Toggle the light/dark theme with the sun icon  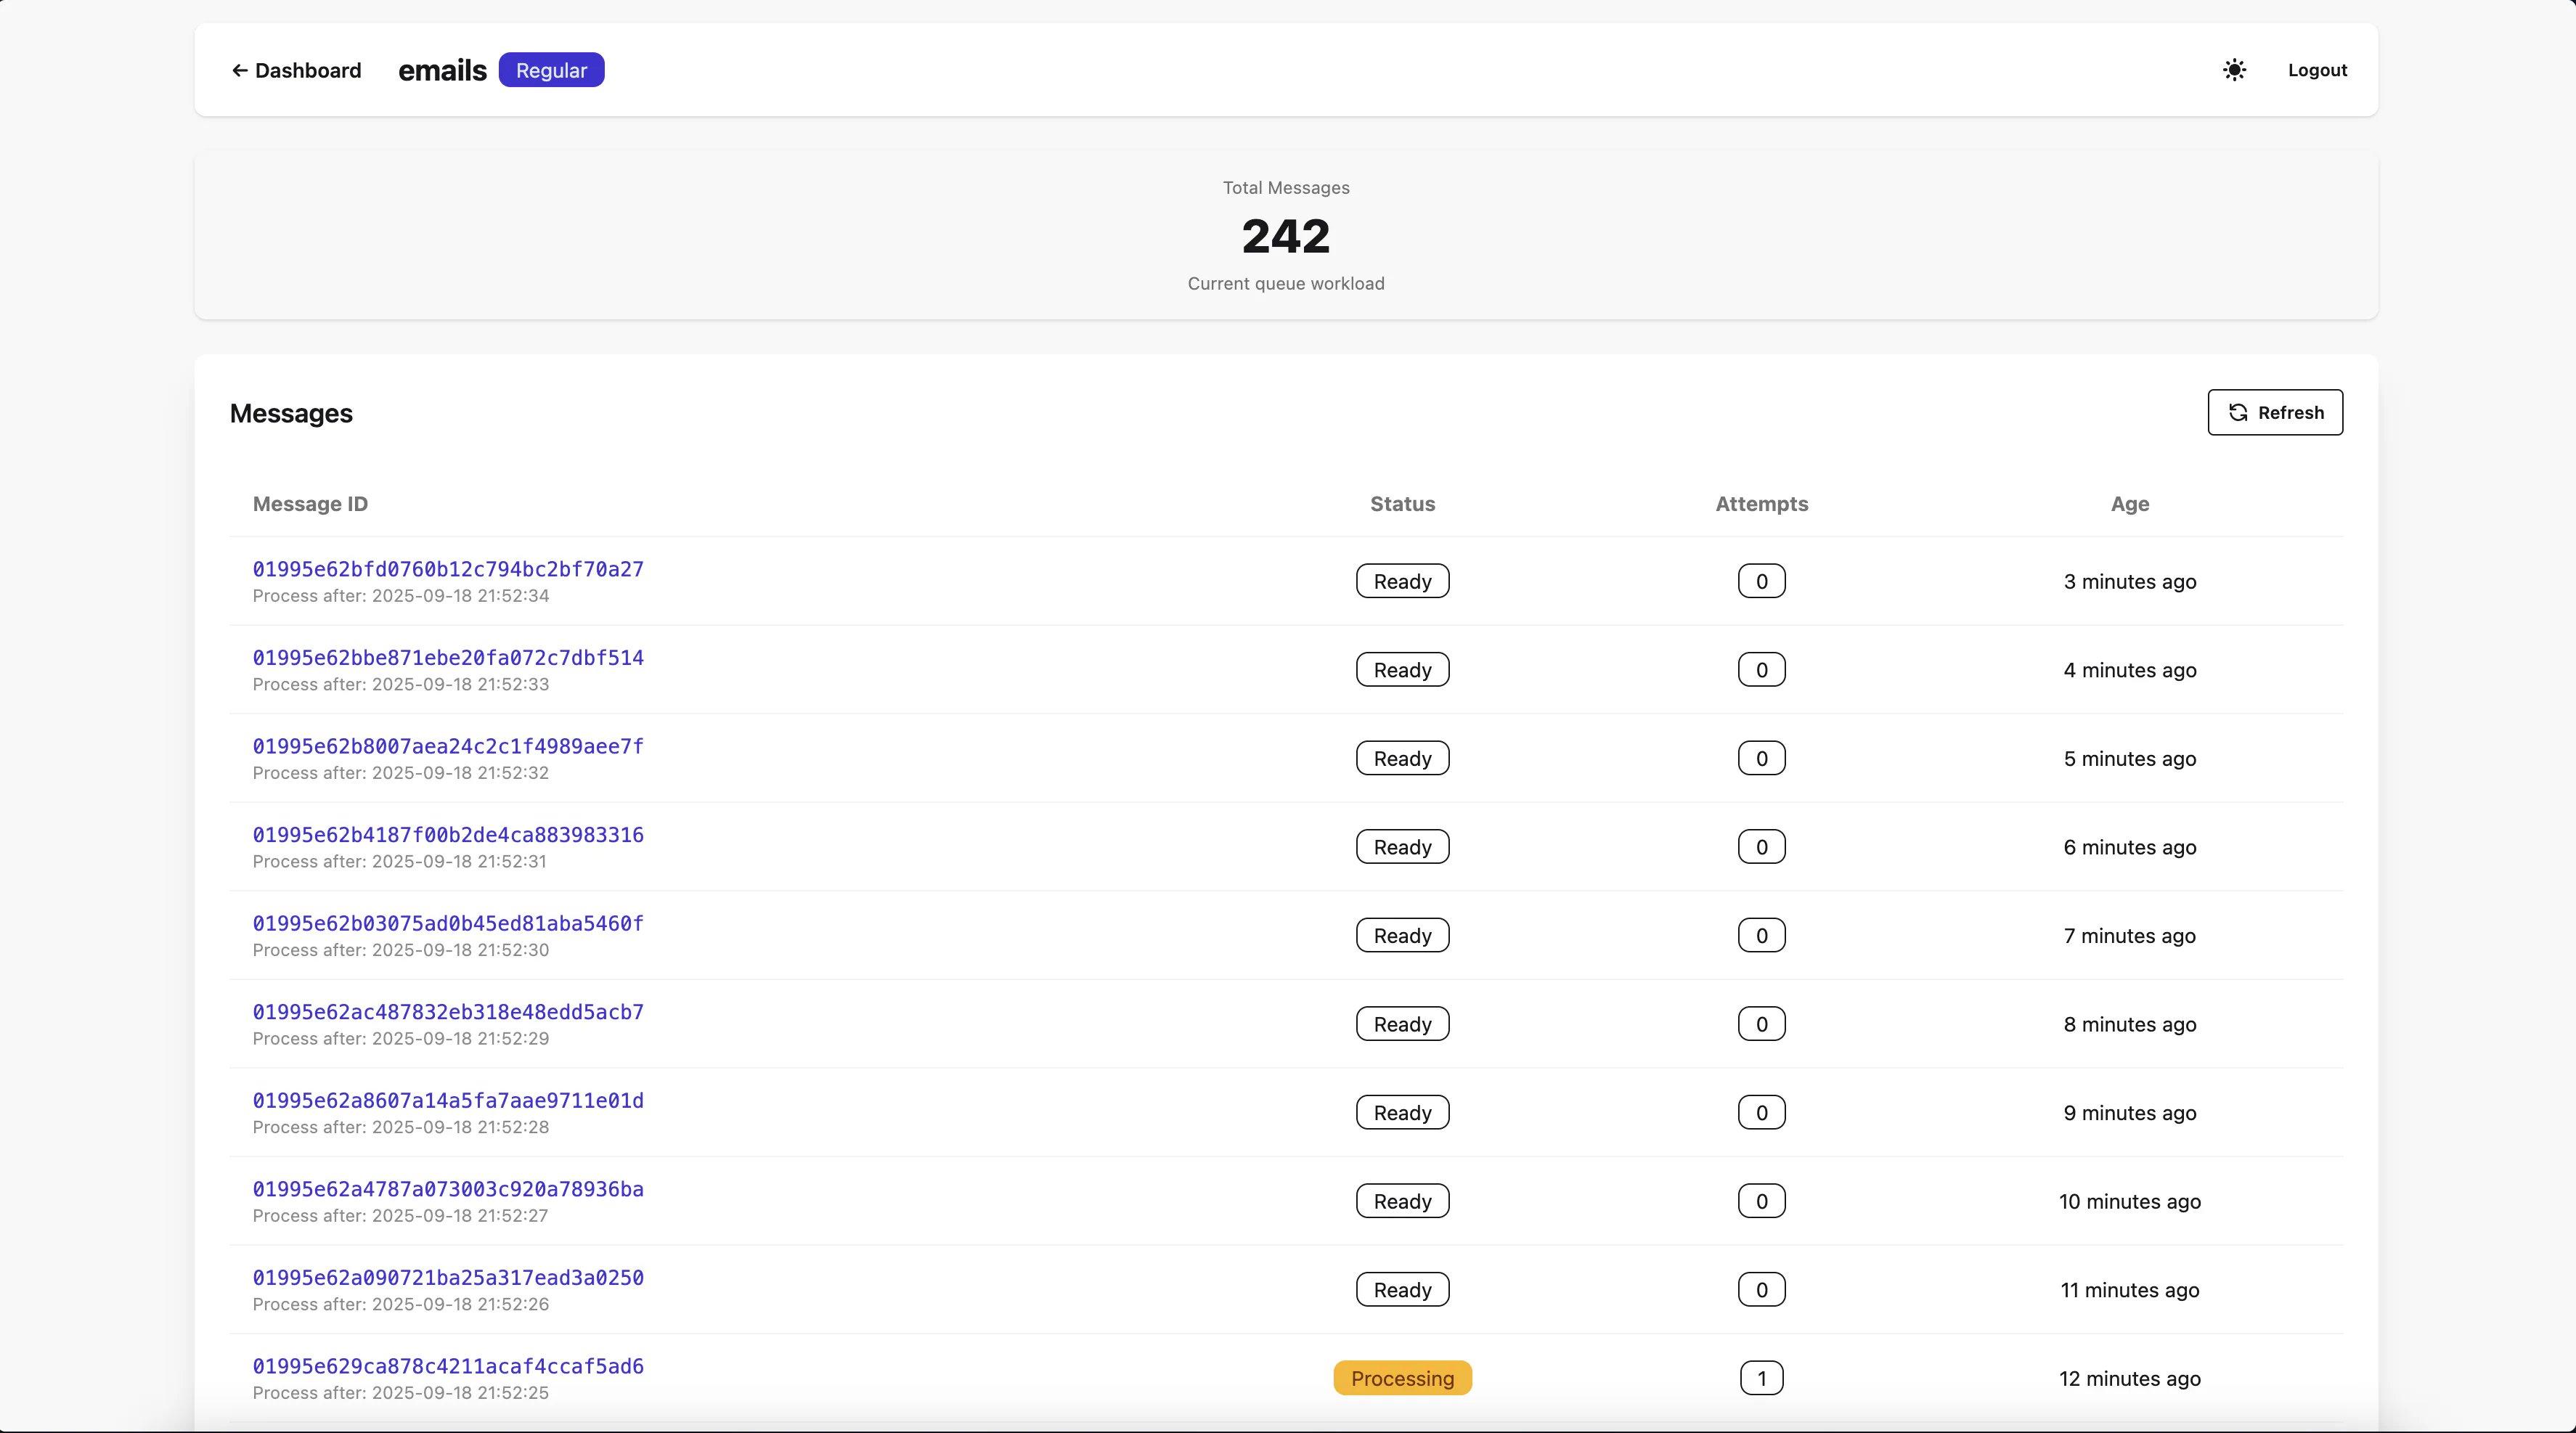pos(2234,70)
